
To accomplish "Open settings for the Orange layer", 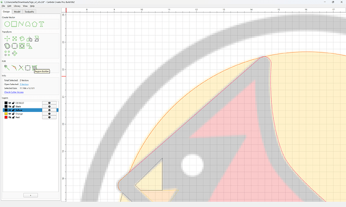I will click(x=49, y=113).
